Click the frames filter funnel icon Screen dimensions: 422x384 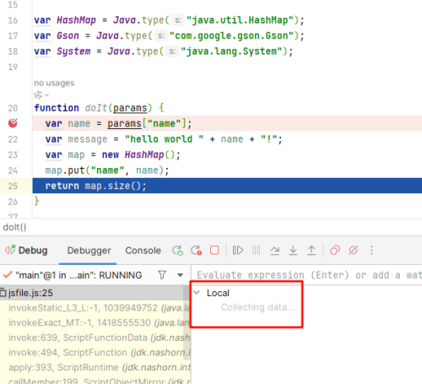pyautogui.click(x=162, y=275)
